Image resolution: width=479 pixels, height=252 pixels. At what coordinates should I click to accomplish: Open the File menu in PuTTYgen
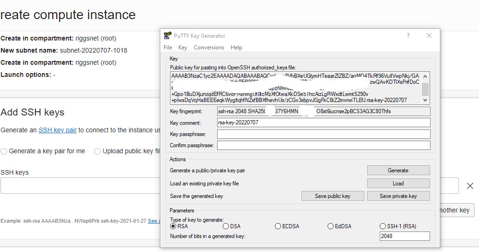(168, 48)
